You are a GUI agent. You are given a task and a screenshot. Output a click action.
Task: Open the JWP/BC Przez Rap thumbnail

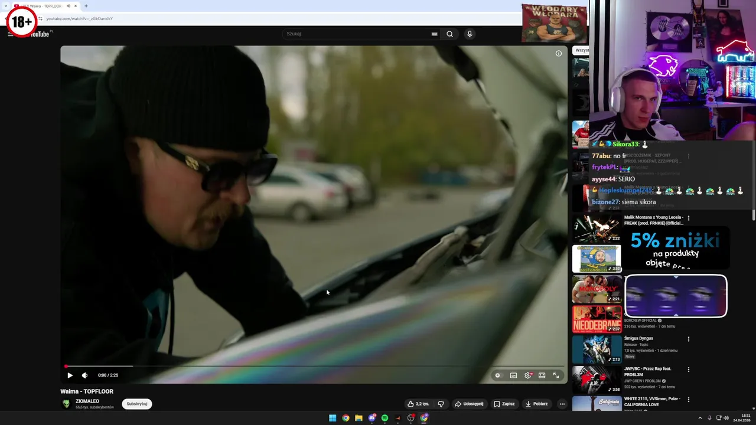(597, 379)
